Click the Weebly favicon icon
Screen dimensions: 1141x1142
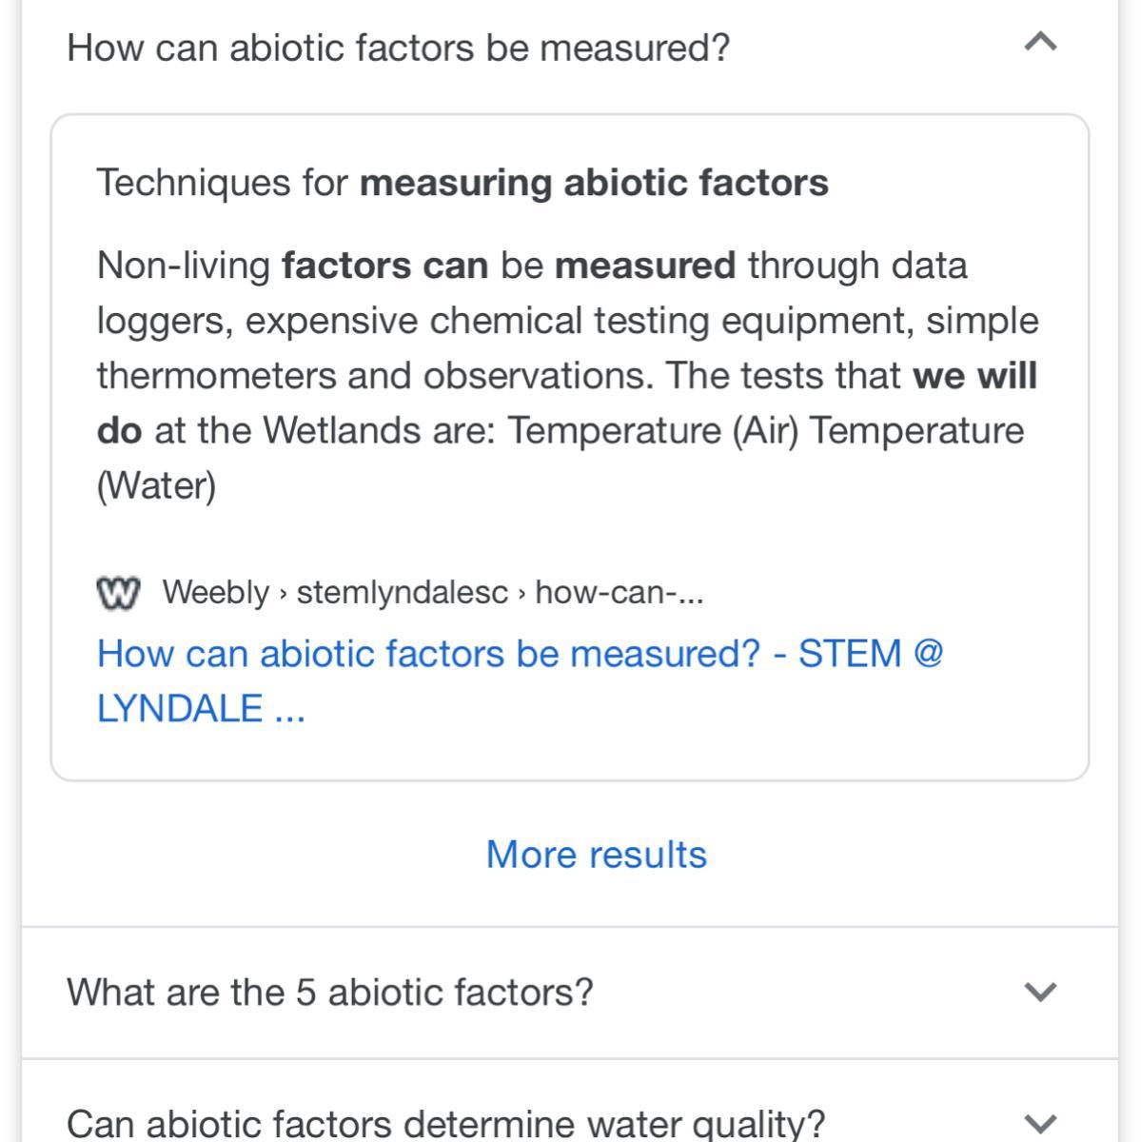(118, 593)
